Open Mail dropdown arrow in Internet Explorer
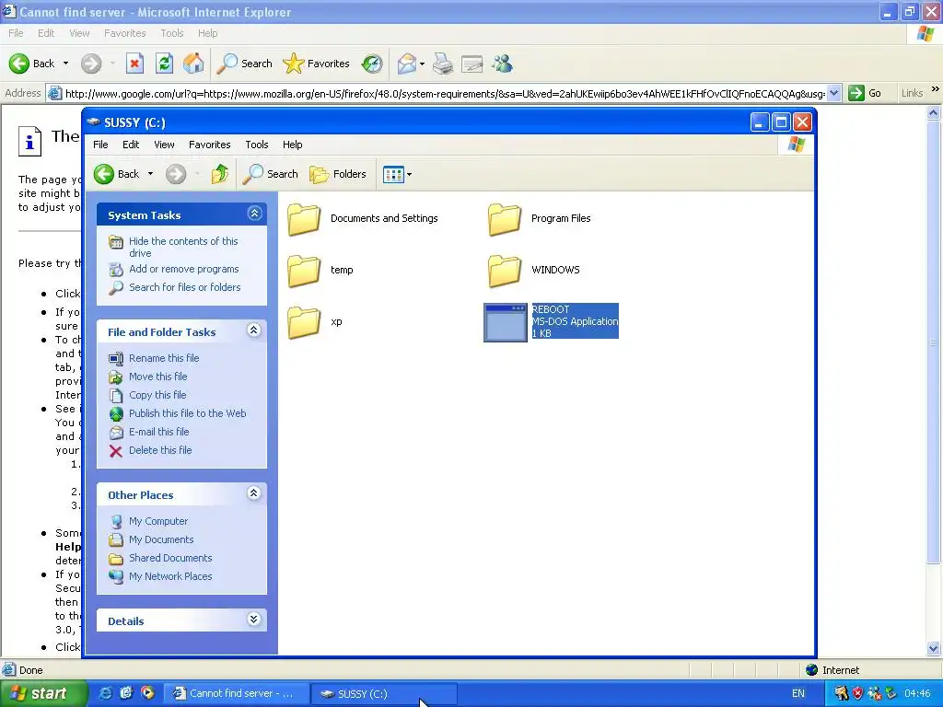The height and width of the screenshot is (707, 943). (x=422, y=64)
